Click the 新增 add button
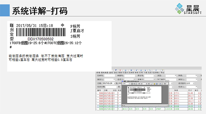Viewport: 206px width, 114px height. 98,73
